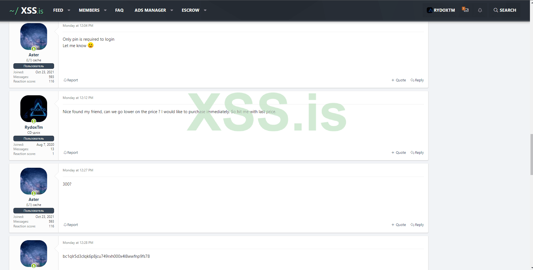Open the XSS.is home logo
Screen dimensions: 533x270
pyautogui.click(x=26, y=10)
